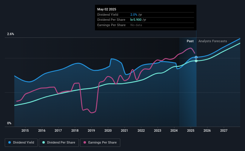Click the No data earnings value
The height and width of the screenshot is (151, 245).
click(x=136, y=25)
